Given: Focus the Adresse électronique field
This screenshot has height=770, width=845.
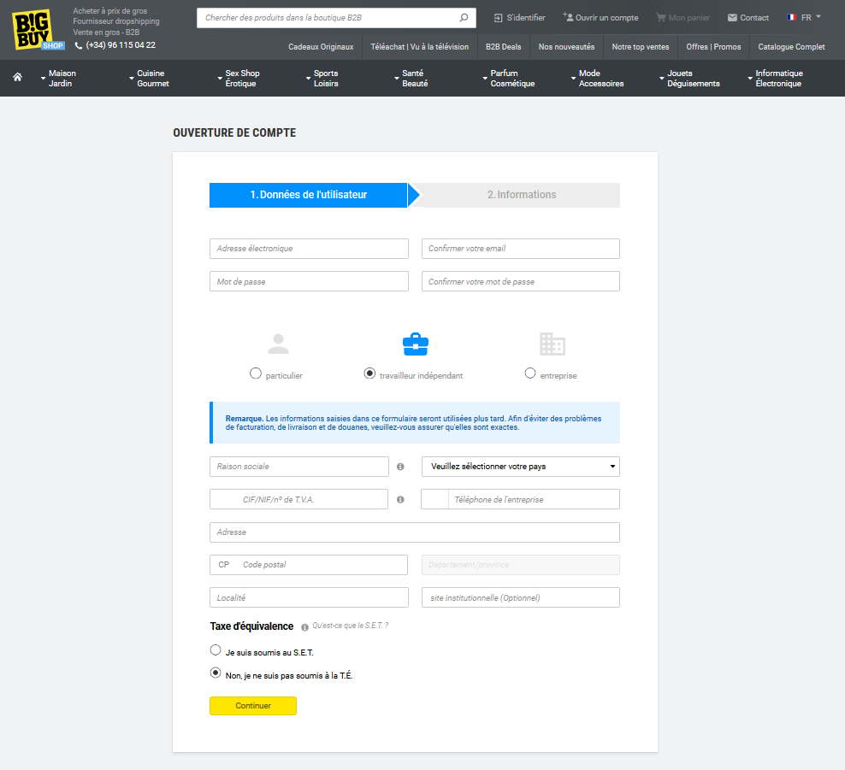Looking at the screenshot, I should pyautogui.click(x=309, y=249).
